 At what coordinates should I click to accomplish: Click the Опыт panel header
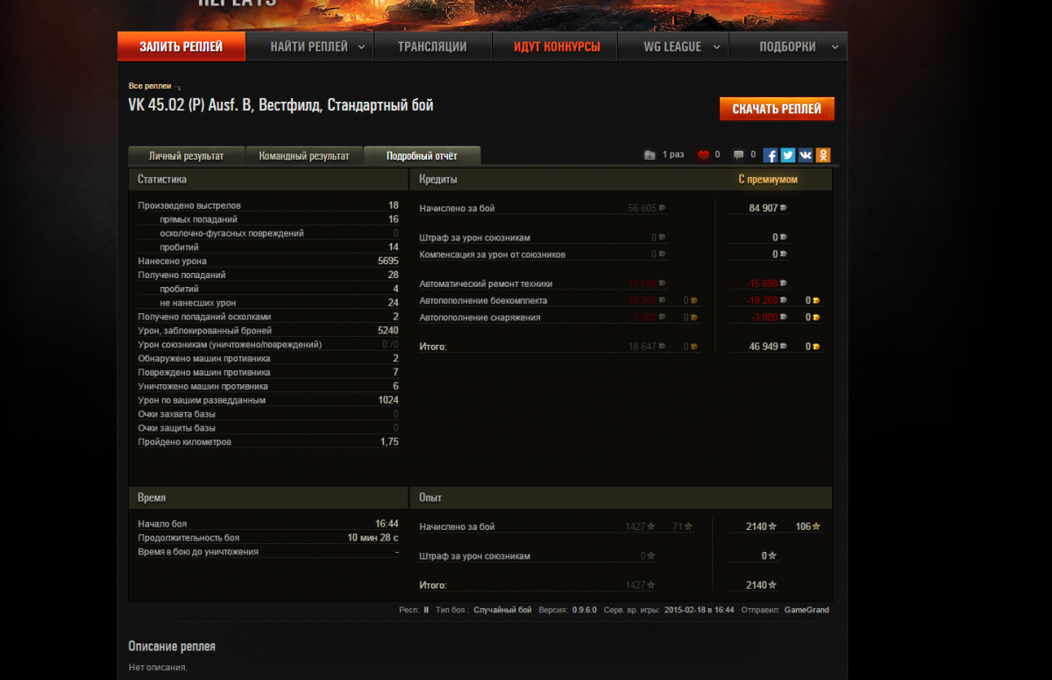coord(621,497)
